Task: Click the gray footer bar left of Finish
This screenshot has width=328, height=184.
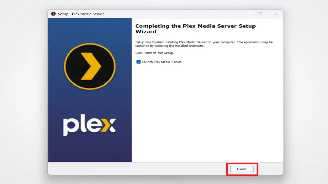Action: [137, 169]
